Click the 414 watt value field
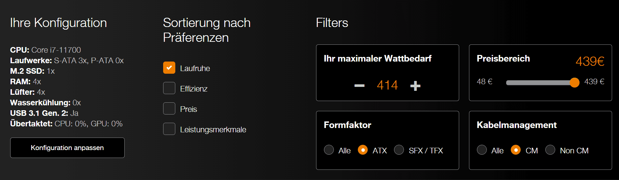619x180 pixels. click(387, 85)
